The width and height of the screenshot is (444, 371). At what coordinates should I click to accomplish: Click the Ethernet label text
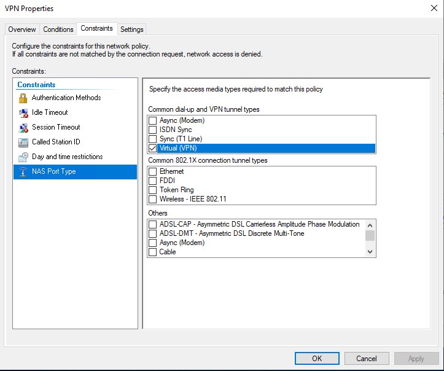[171, 171]
